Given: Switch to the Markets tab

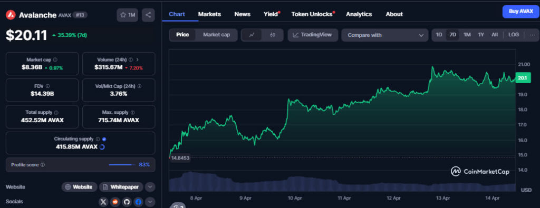Looking at the screenshot, I should (x=209, y=14).
